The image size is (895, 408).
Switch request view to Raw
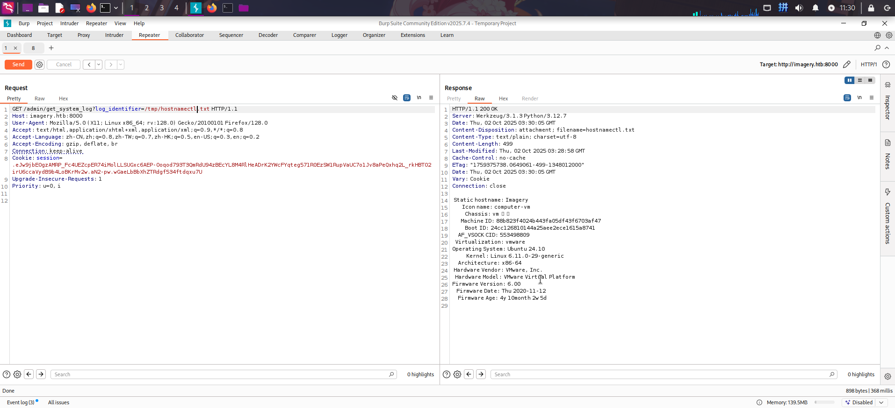coord(40,98)
